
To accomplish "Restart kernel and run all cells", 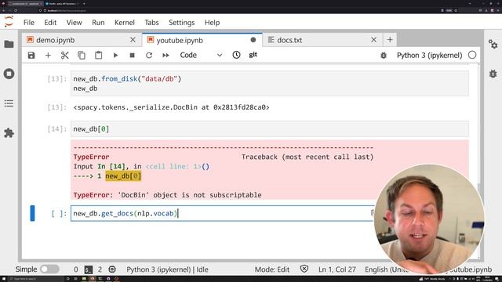I will click(x=166, y=56).
